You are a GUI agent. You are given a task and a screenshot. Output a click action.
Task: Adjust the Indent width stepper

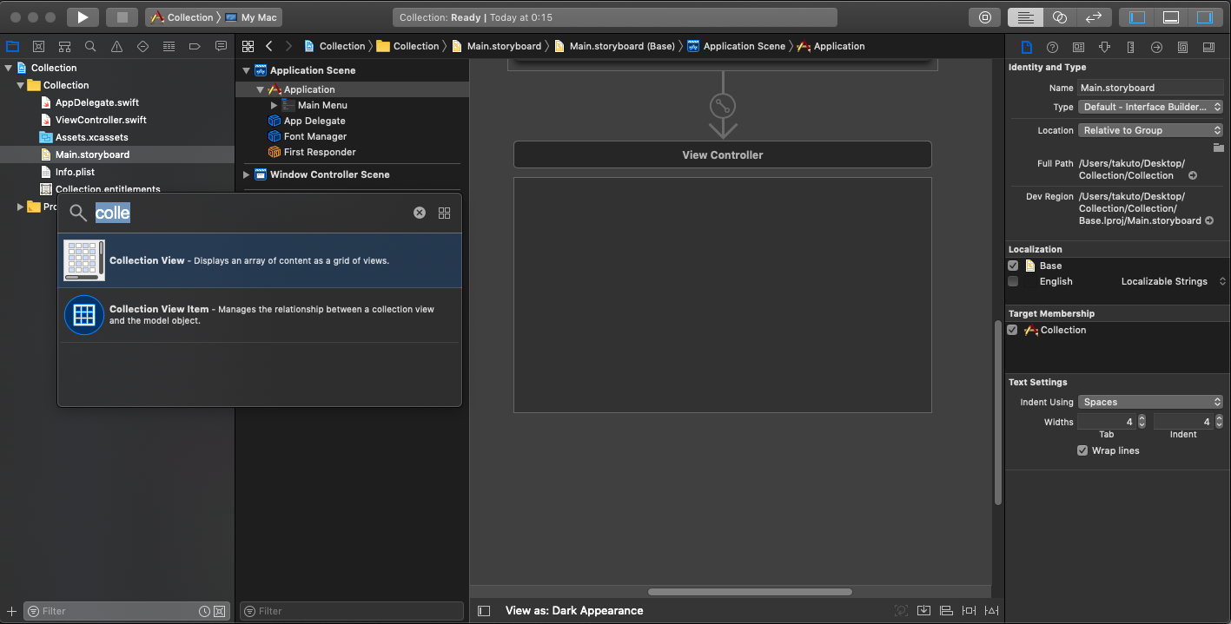tap(1218, 422)
